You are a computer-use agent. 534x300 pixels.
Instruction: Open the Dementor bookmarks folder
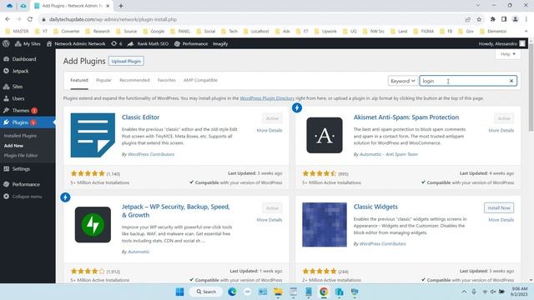[x=493, y=32]
